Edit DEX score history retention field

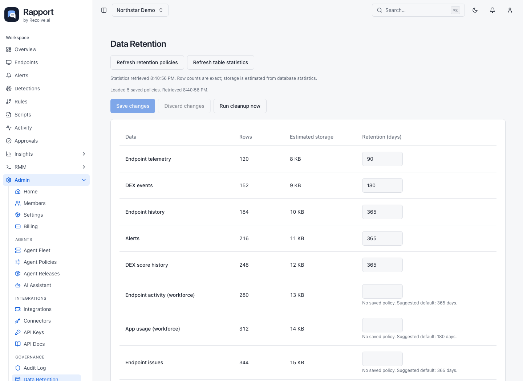[x=382, y=265]
